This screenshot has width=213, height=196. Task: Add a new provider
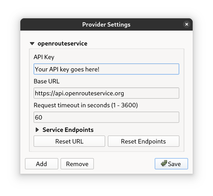42,164
